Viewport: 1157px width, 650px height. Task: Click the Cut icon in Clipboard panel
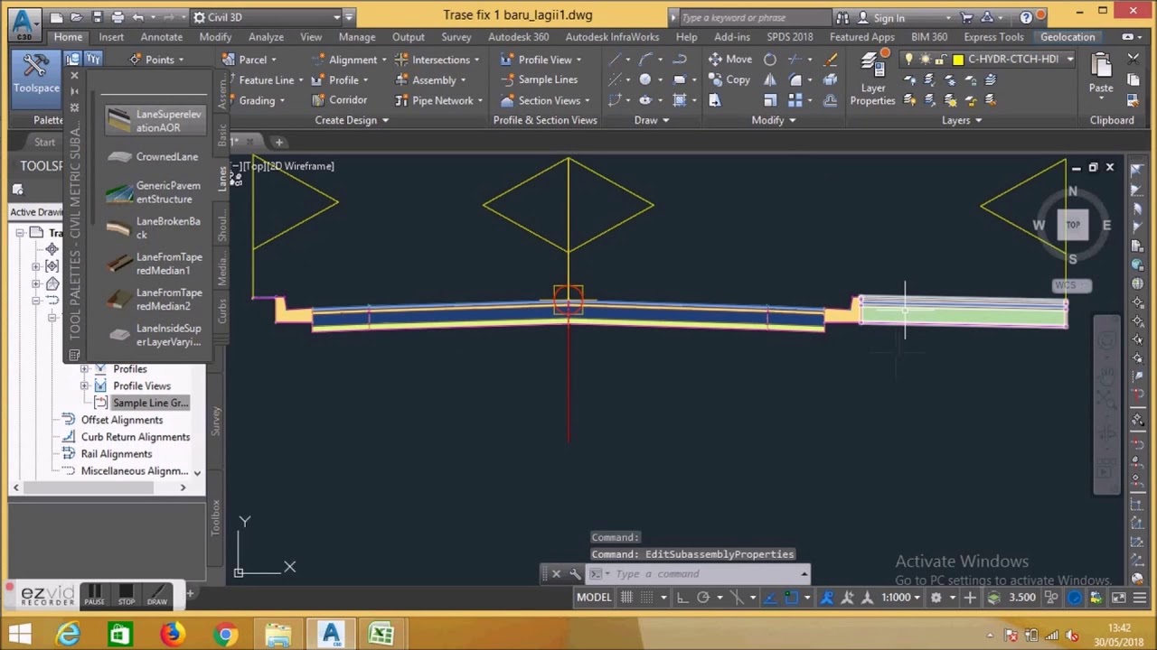[1133, 60]
